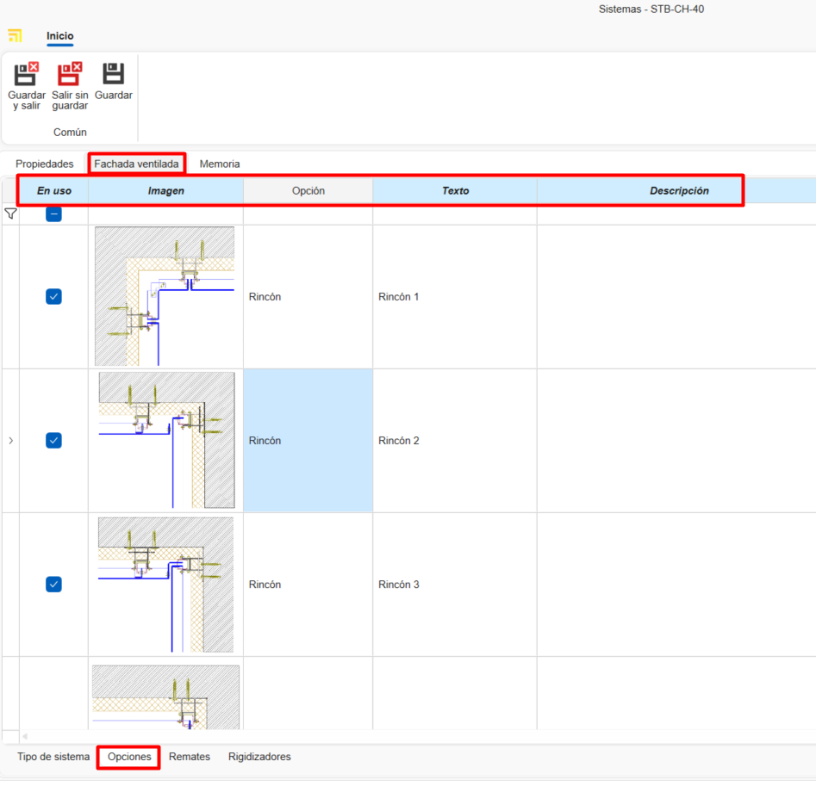Toggle the En uso checkbox for Rincón 3
The height and width of the screenshot is (786, 816).
[x=53, y=585]
